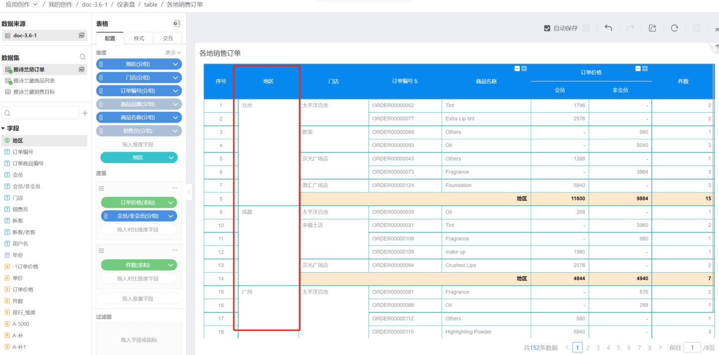Click the search icon next to 数据集
Viewport: 719px width, 355px height.
pyautogui.click(x=83, y=57)
